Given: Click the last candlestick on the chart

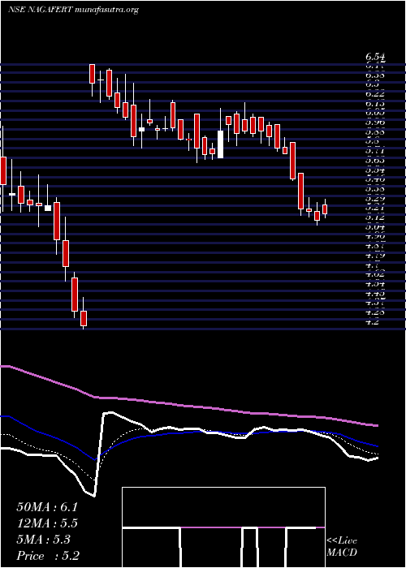Looking at the screenshot, I should tap(325, 209).
